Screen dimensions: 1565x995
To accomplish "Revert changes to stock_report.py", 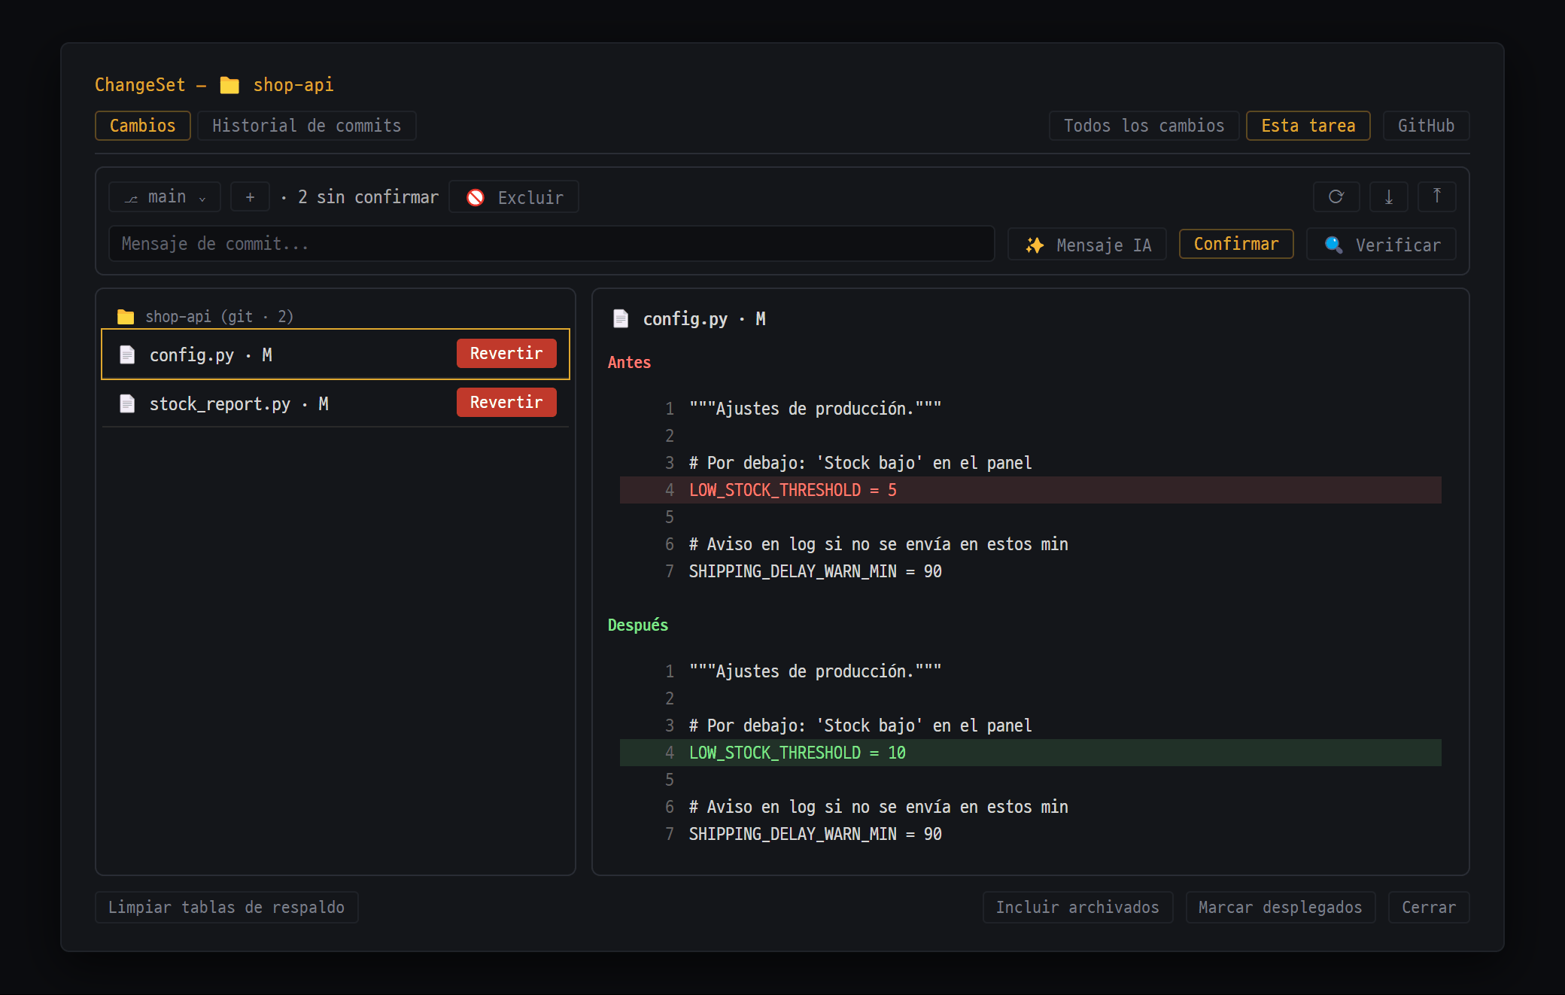I will tap(506, 403).
